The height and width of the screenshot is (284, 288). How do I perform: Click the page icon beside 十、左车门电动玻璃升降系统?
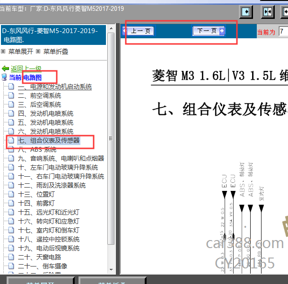[x=11, y=167]
